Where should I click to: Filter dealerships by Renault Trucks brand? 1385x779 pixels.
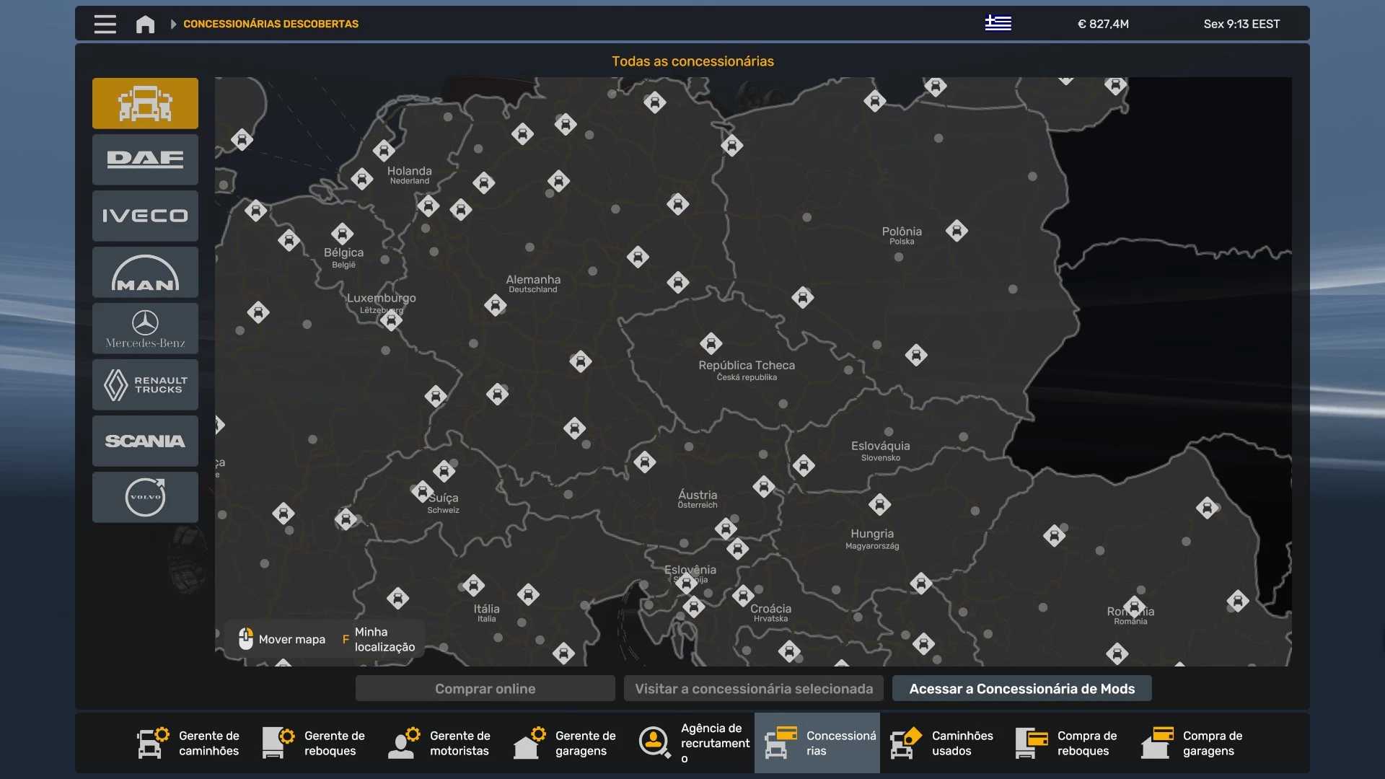click(145, 384)
